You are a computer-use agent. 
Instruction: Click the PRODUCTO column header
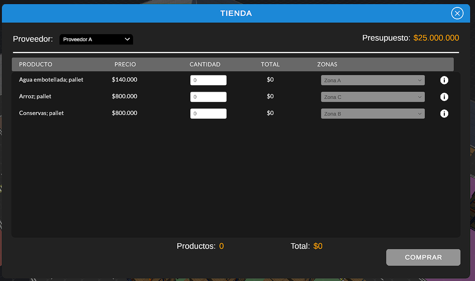pos(36,64)
